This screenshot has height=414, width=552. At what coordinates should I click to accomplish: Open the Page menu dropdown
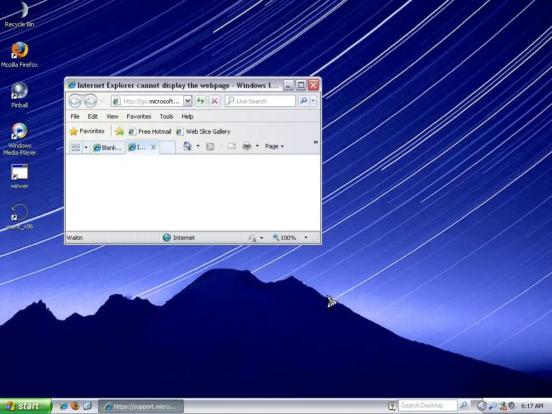pyautogui.click(x=274, y=146)
